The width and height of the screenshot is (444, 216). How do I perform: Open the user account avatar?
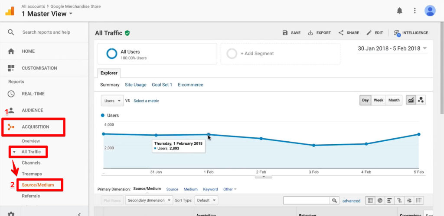click(430, 11)
